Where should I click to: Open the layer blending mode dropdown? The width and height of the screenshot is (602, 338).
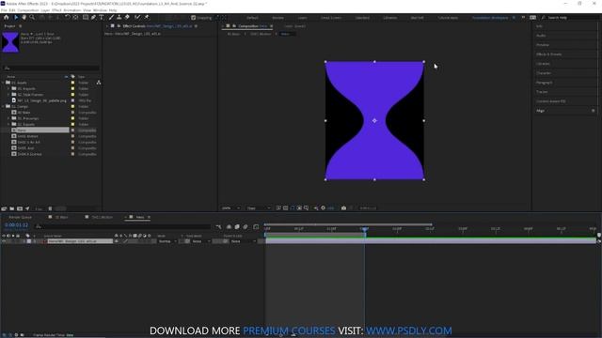click(x=167, y=241)
